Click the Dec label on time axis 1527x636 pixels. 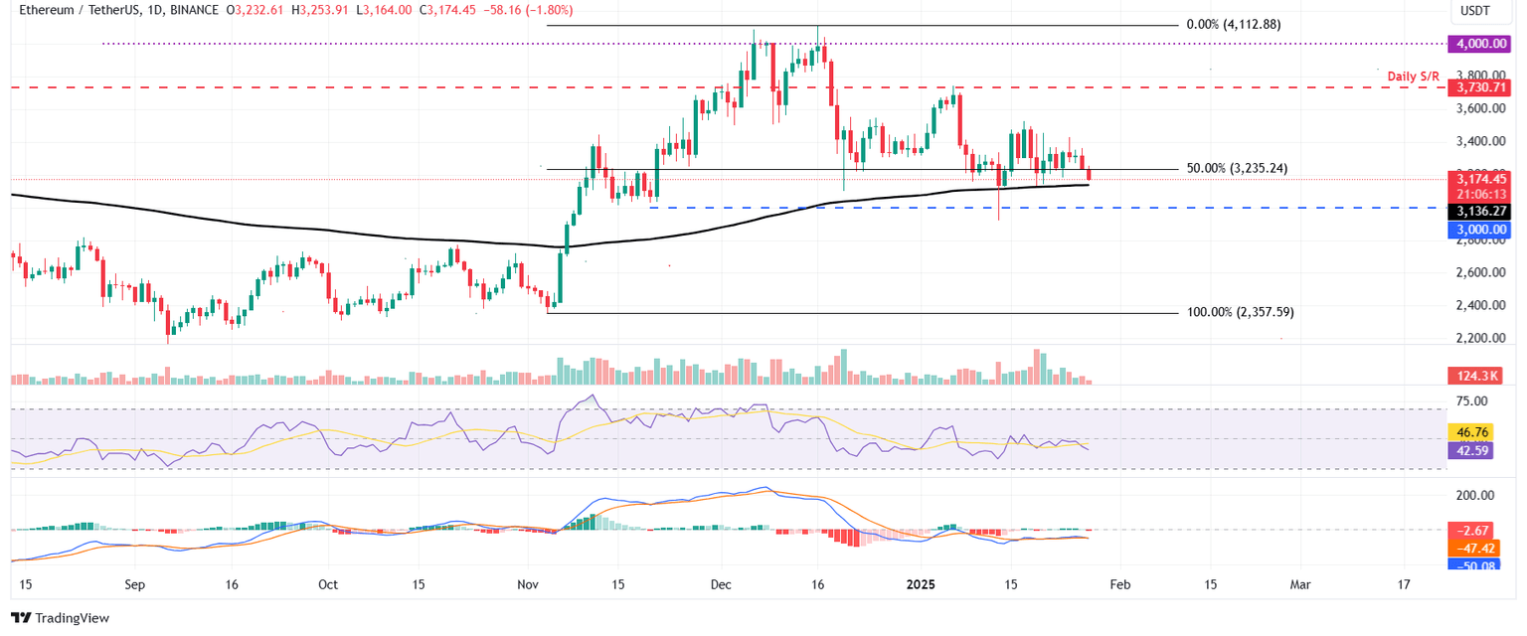pos(719,586)
